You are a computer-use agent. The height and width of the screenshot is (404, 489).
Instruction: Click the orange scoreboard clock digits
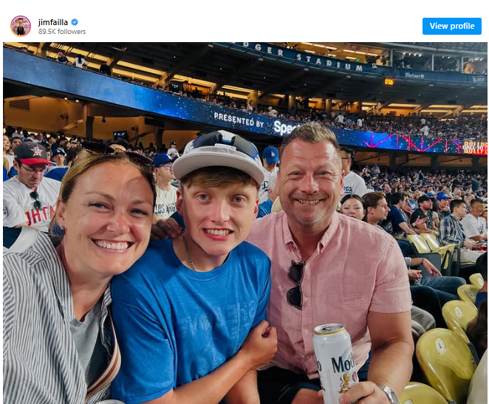point(389,81)
